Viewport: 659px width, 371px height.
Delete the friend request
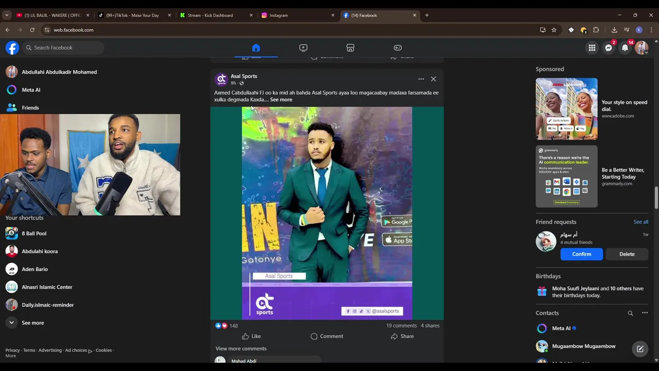[x=627, y=254]
